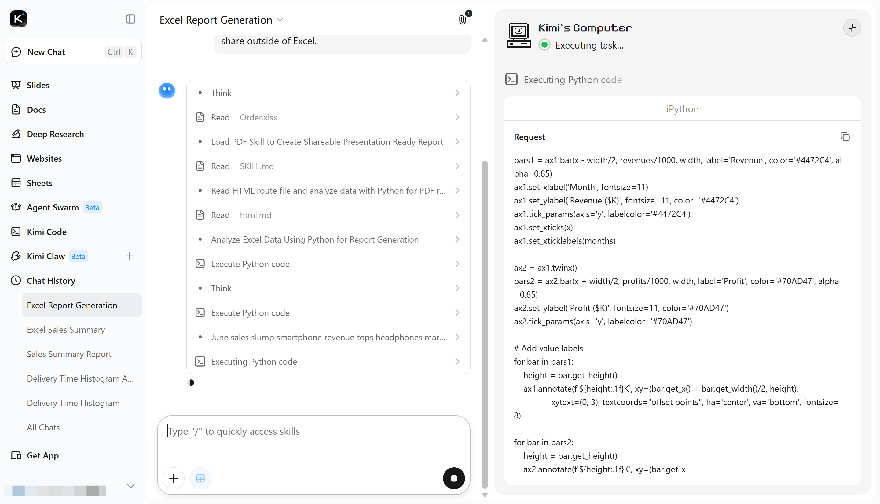This screenshot has height=504, width=880.
Task: Expand the Read Order.xlsx step
Action: 328,117
